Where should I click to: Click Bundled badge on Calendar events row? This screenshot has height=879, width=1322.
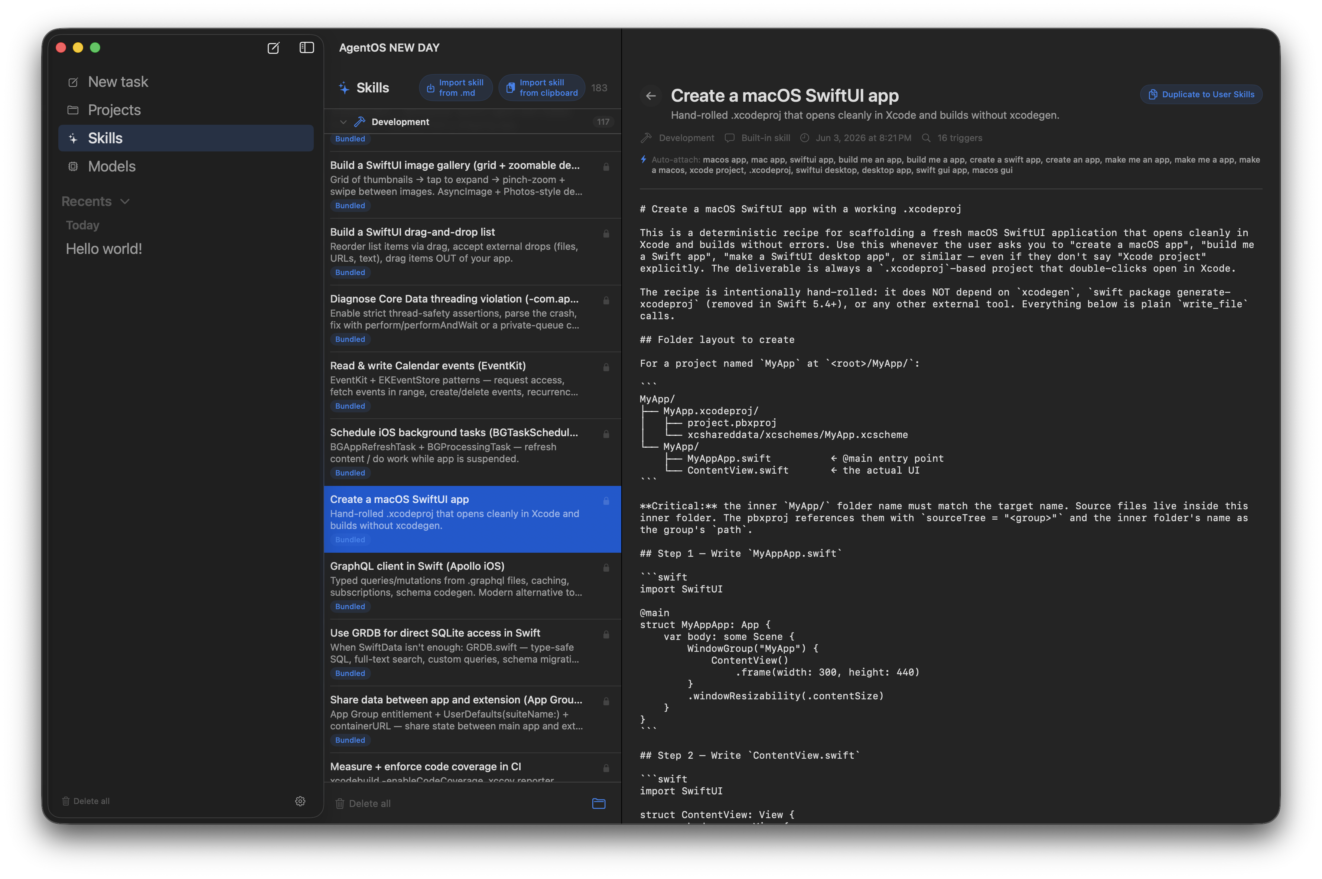[x=350, y=406]
